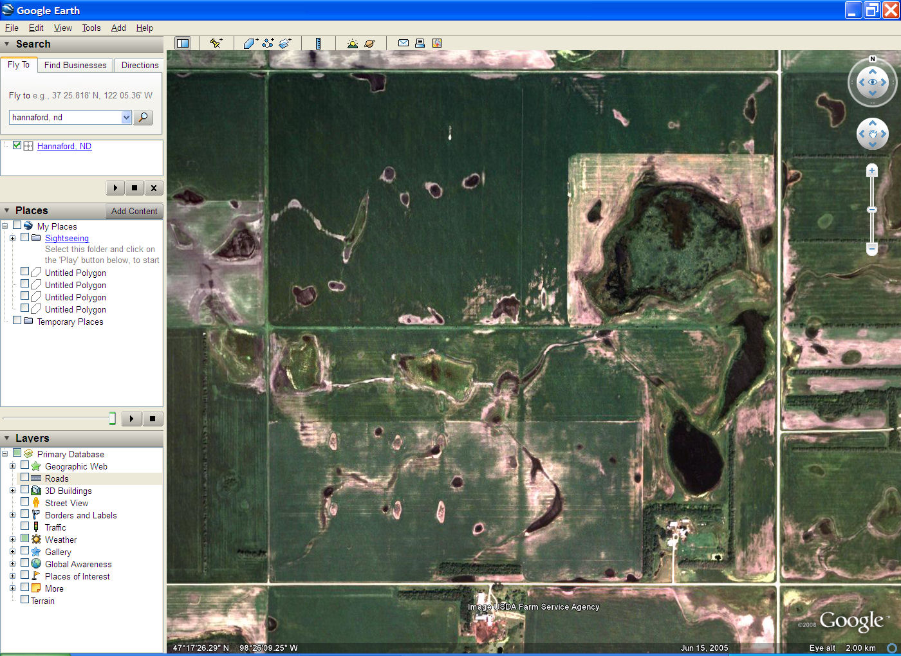The image size is (901, 656).
Task: Zoom out with the minus button
Action: [872, 248]
